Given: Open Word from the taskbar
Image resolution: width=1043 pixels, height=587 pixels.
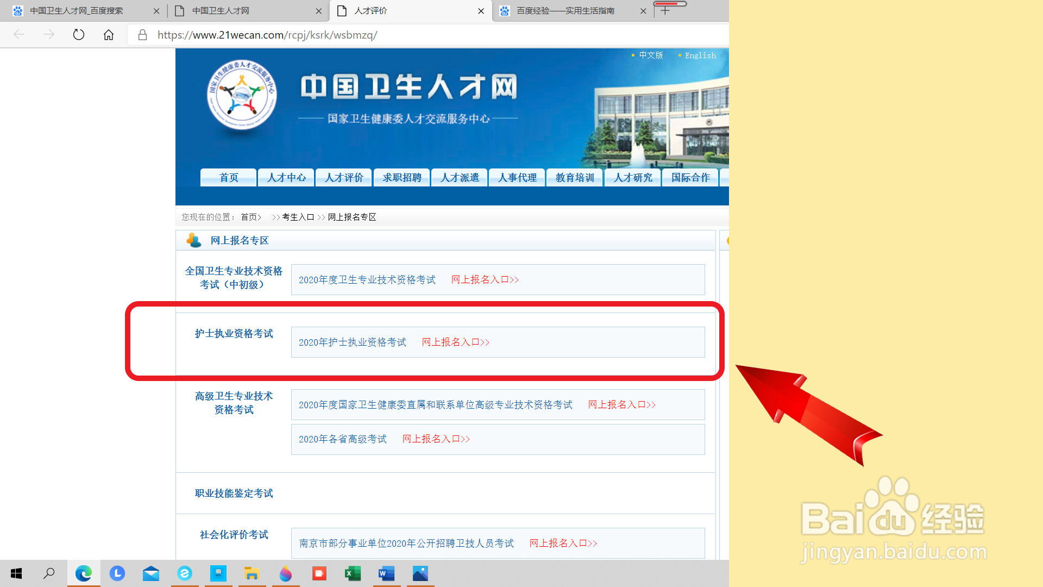Looking at the screenshot, I should coord(387,573).
